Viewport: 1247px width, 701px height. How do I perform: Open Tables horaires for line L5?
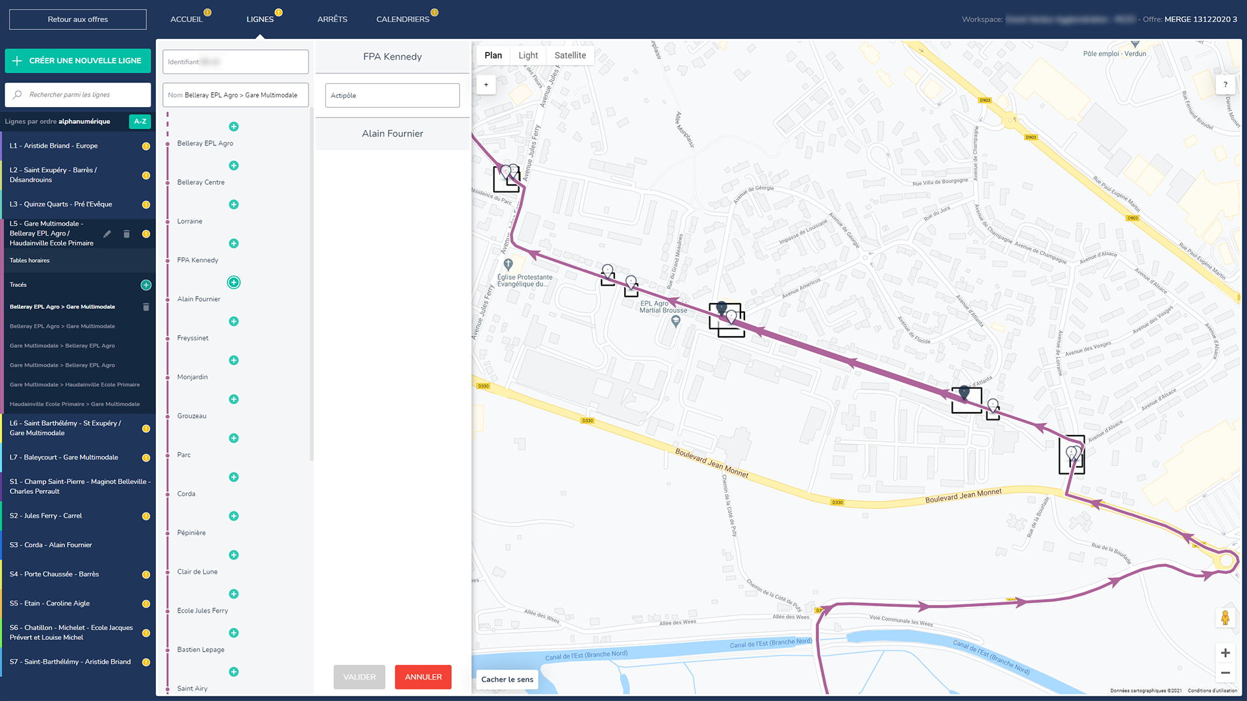30,261
